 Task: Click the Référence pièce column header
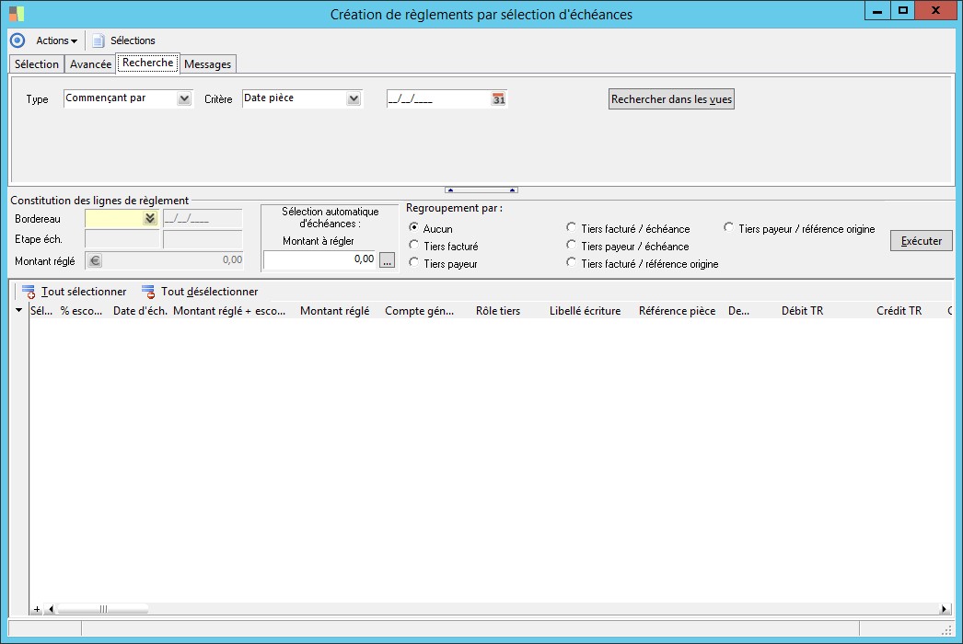click(677, 311)
